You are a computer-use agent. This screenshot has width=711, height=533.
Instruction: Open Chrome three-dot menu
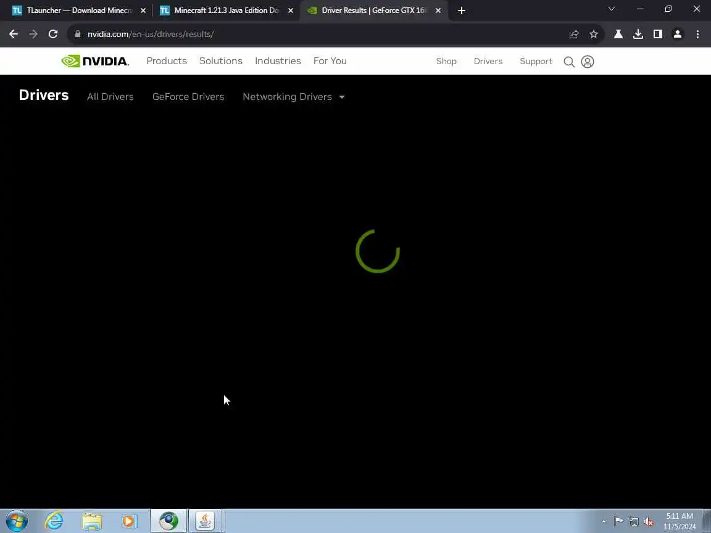pos(697,34)
